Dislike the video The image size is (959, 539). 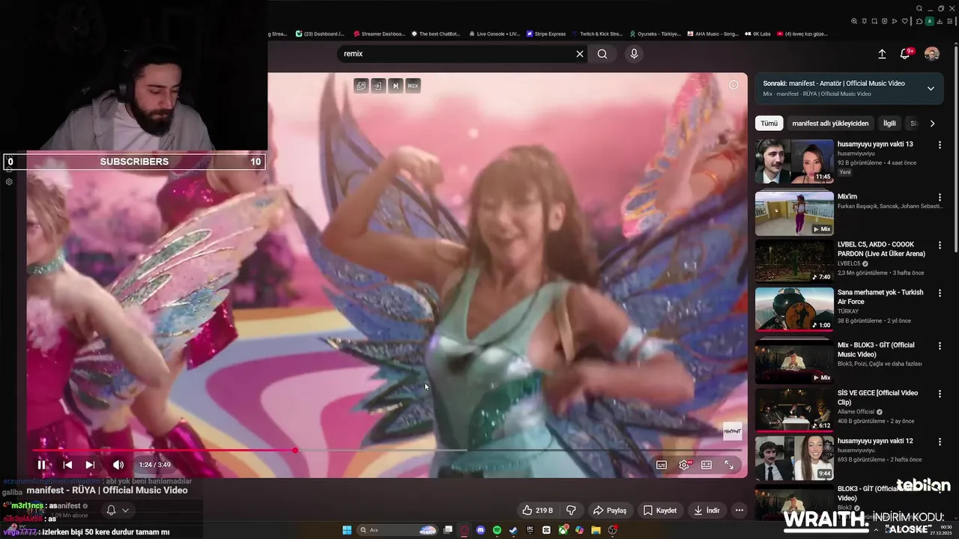point(571,511)
